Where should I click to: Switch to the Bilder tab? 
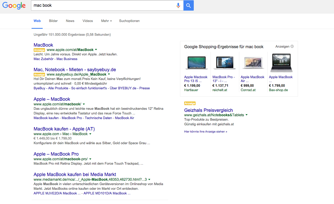click(x=53, y=21)
